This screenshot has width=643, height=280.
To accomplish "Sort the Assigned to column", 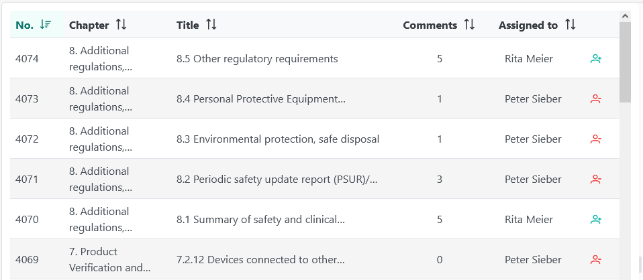I will click(570, 25).
